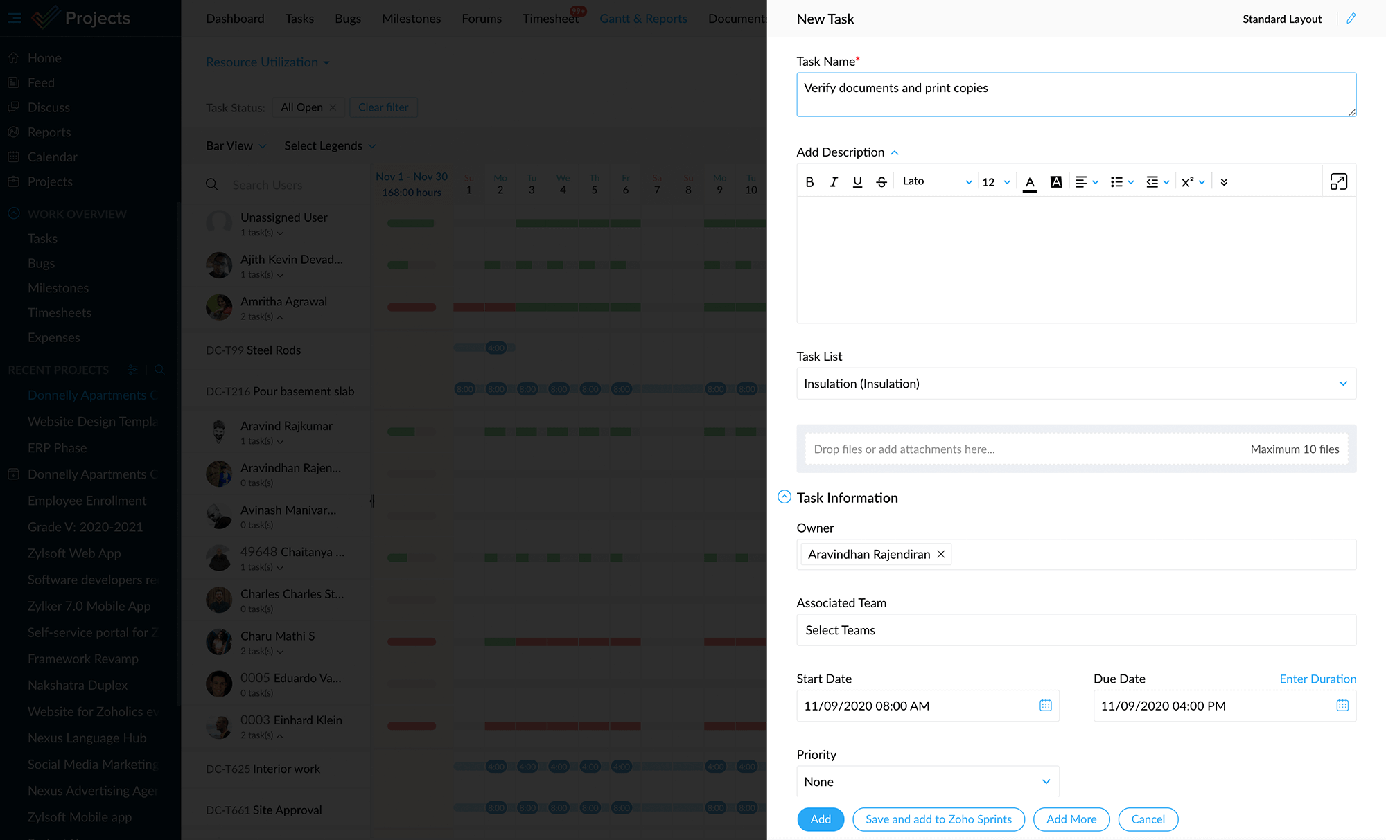The image size is (1386, 840).
Task: Open Due Date calendar picker
Action: pos(1342,705)
